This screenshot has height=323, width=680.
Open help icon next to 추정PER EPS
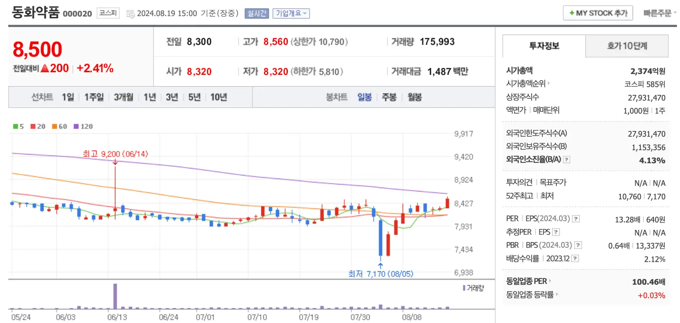coord(556,232)
